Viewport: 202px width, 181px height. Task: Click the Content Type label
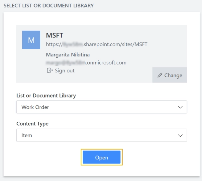click(33, 124)
